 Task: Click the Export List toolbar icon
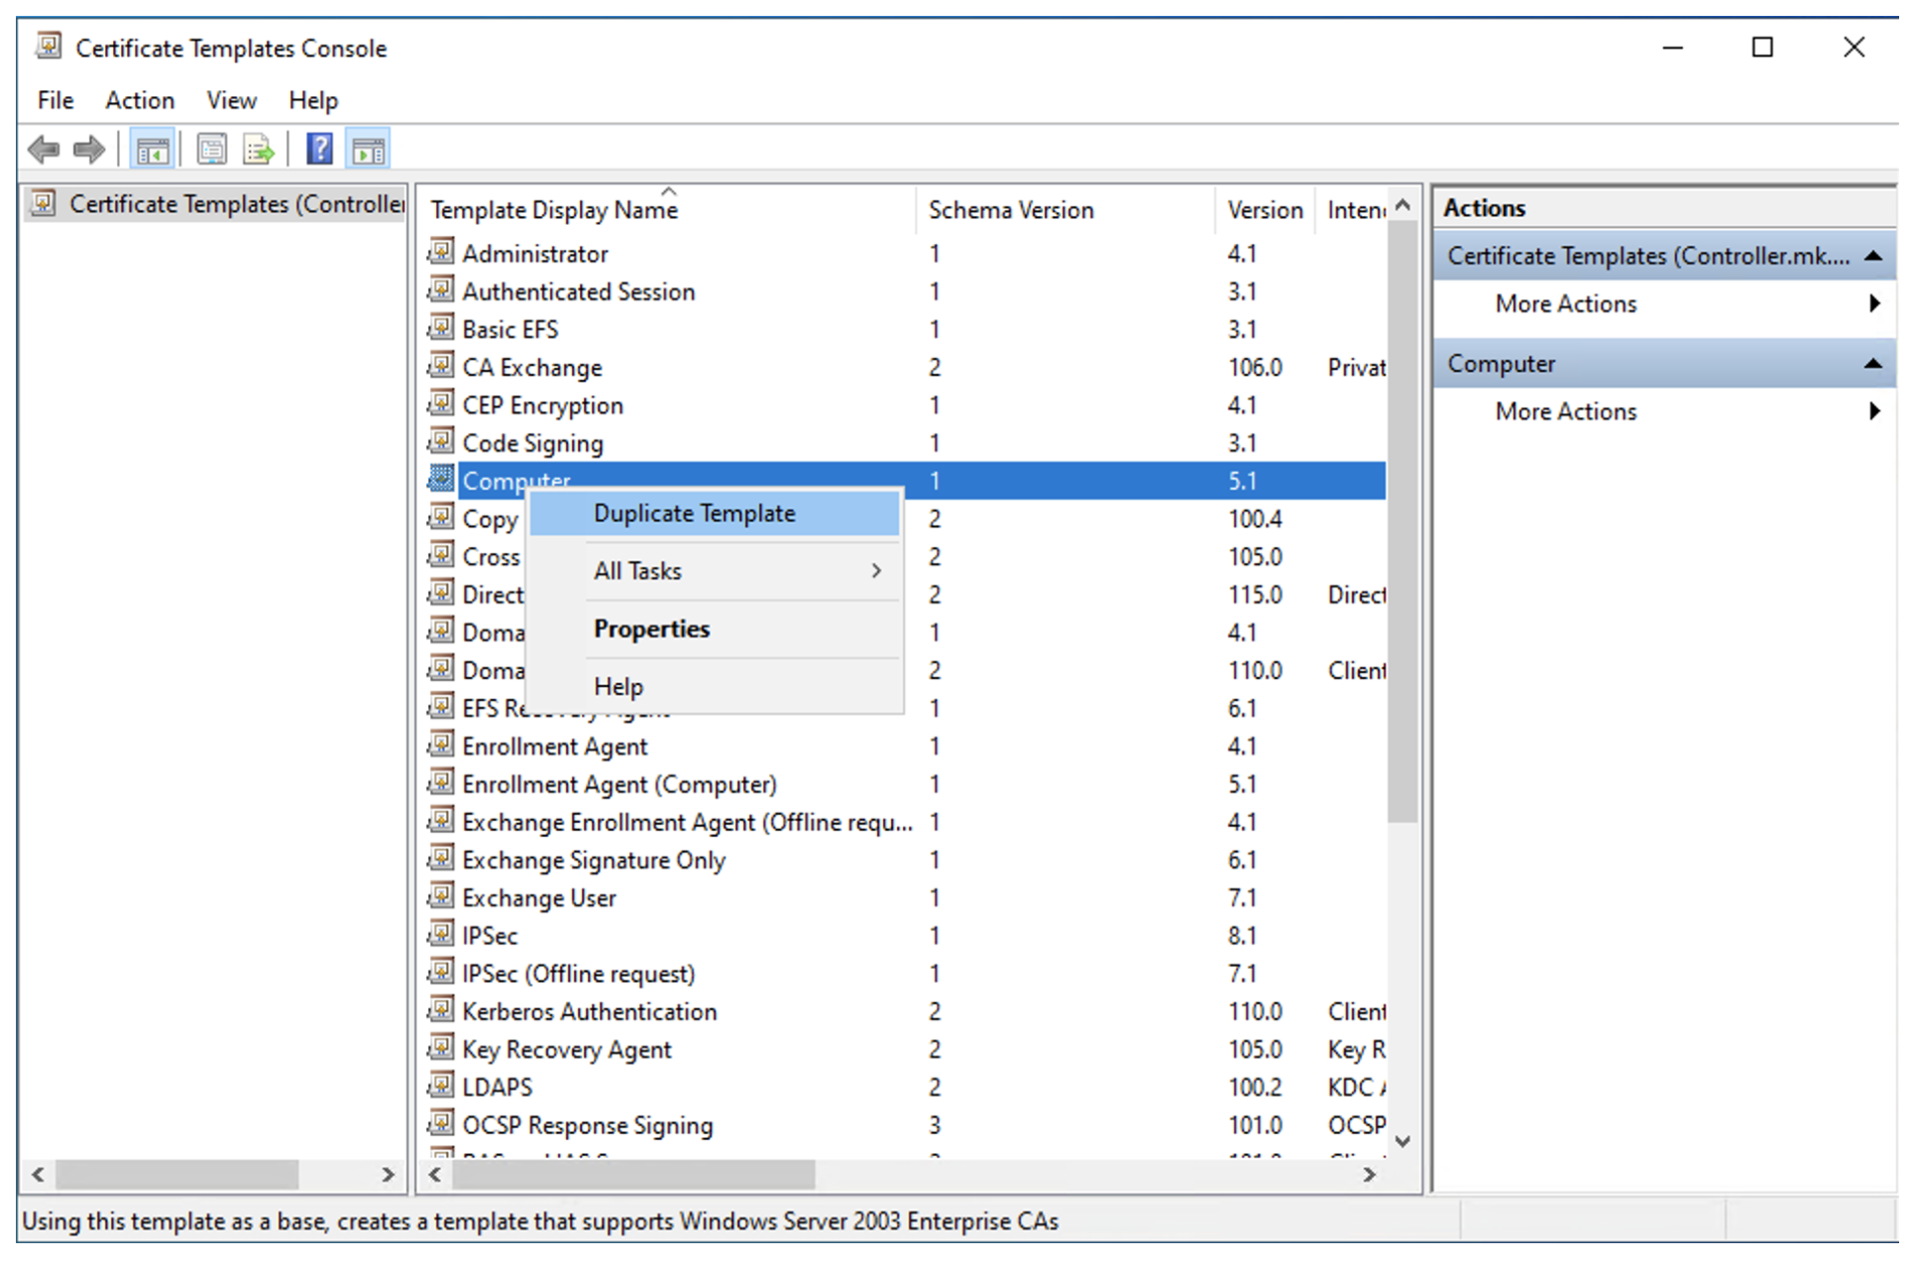[x=259, y=150]
